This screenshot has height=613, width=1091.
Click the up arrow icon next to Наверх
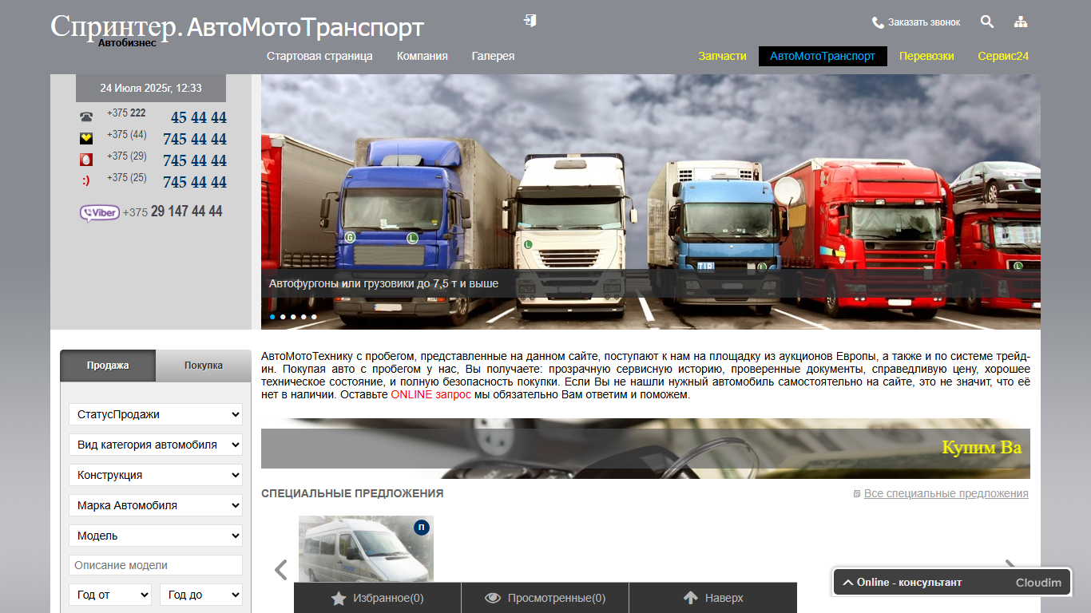(691, 598)
